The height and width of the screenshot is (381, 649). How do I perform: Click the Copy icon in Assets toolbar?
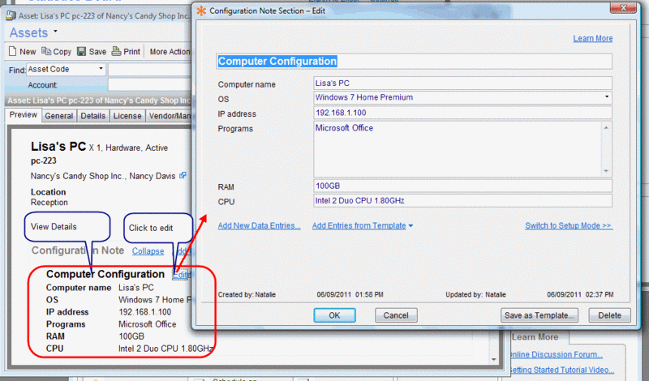tap(46, 51)
